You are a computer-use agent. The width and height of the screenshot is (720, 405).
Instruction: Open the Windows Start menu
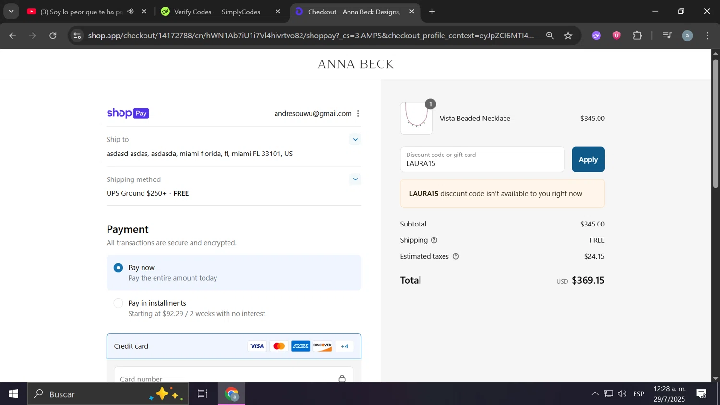13,394
